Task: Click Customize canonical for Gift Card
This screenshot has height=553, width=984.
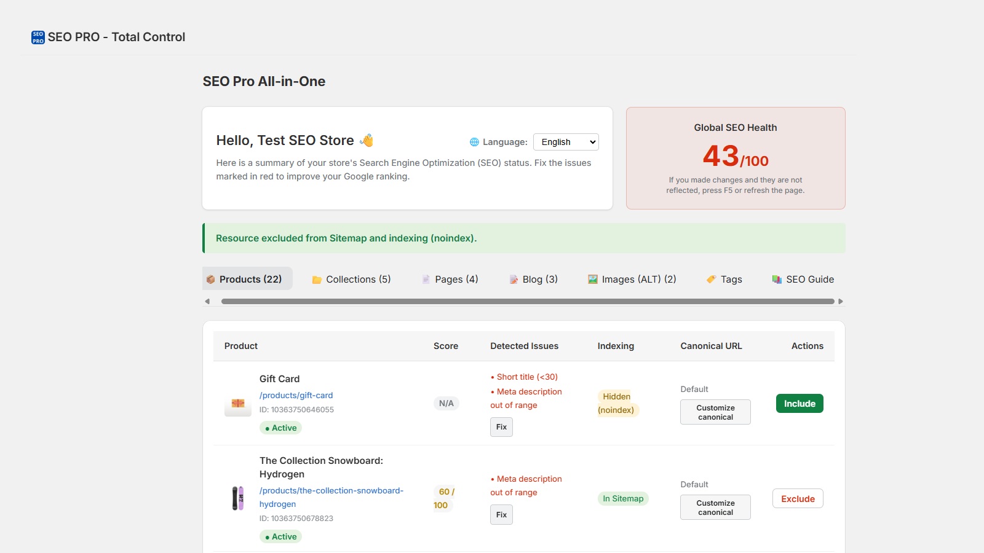Action: click(715, 412)
